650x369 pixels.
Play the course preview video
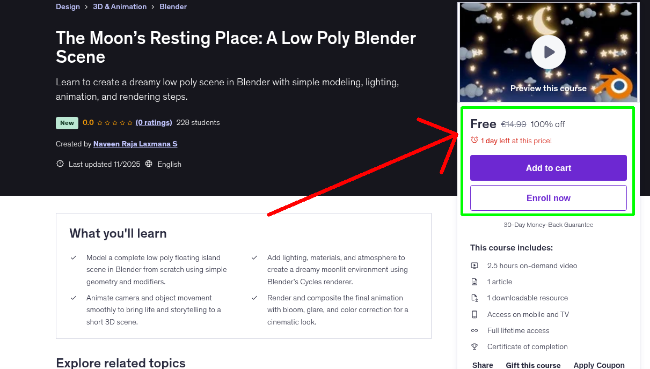click(x=548, y=52)
